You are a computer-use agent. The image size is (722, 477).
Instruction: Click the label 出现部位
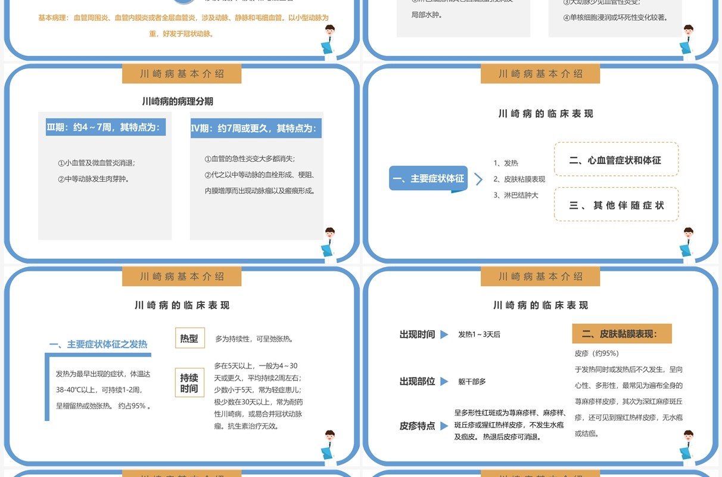417,381
